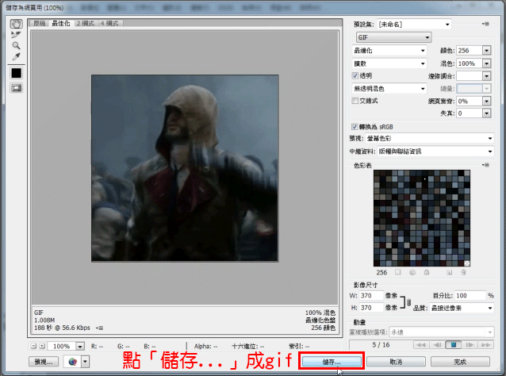Select the Hand tool

pos(16,24)
